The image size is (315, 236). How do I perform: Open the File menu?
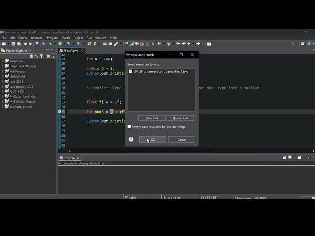pos(4,38)
